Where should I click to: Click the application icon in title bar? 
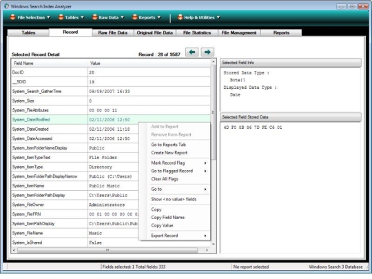coord(6,6)
